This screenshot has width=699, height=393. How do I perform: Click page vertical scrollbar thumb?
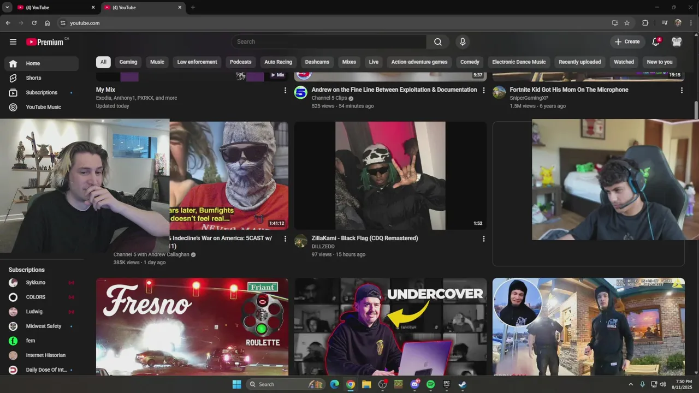coord(696,110)
